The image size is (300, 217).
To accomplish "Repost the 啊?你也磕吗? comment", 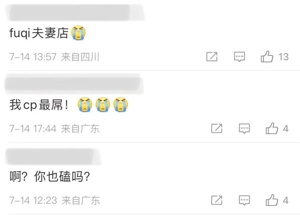I will tap(217, 200).
